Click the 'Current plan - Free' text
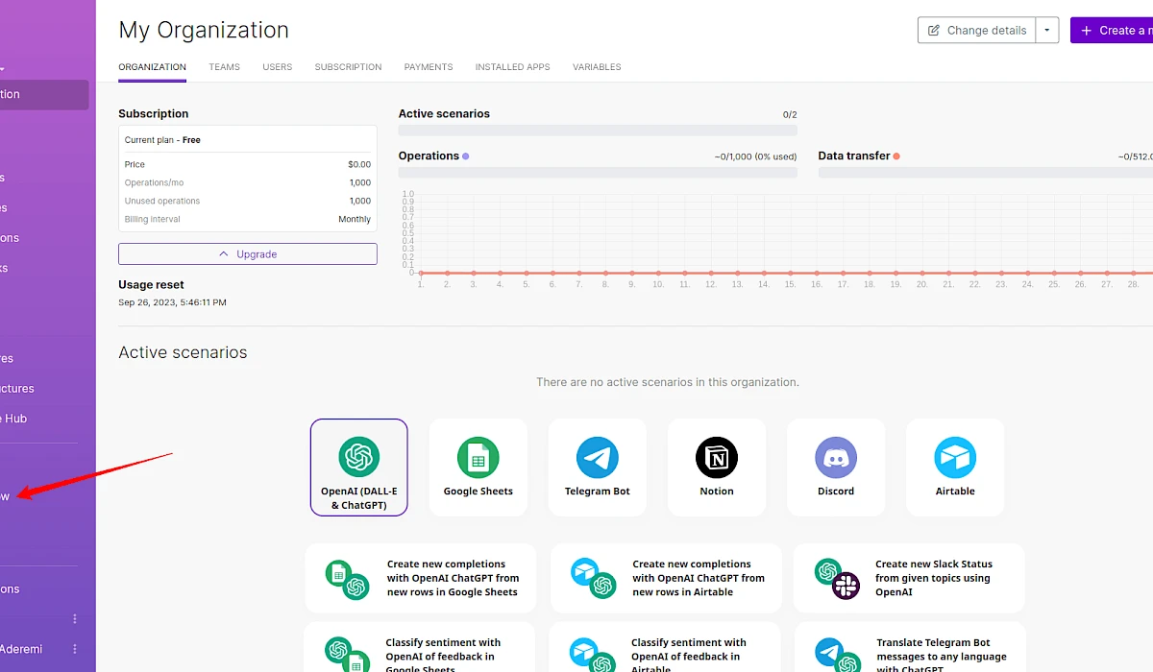This screenshot has width=1153, height=672. [x=162, y=140]
